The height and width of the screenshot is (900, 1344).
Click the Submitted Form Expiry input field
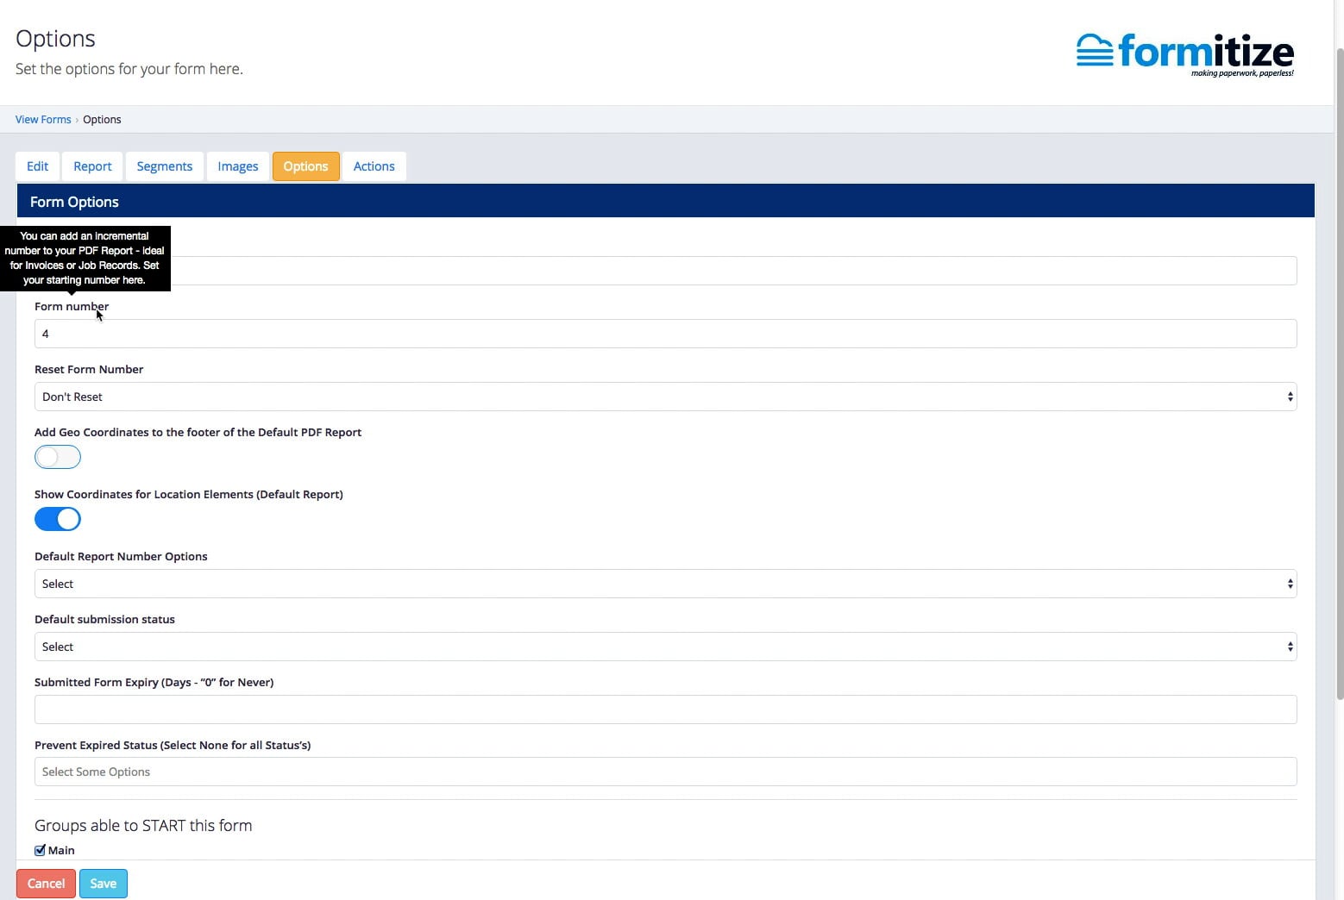point(665,709)
